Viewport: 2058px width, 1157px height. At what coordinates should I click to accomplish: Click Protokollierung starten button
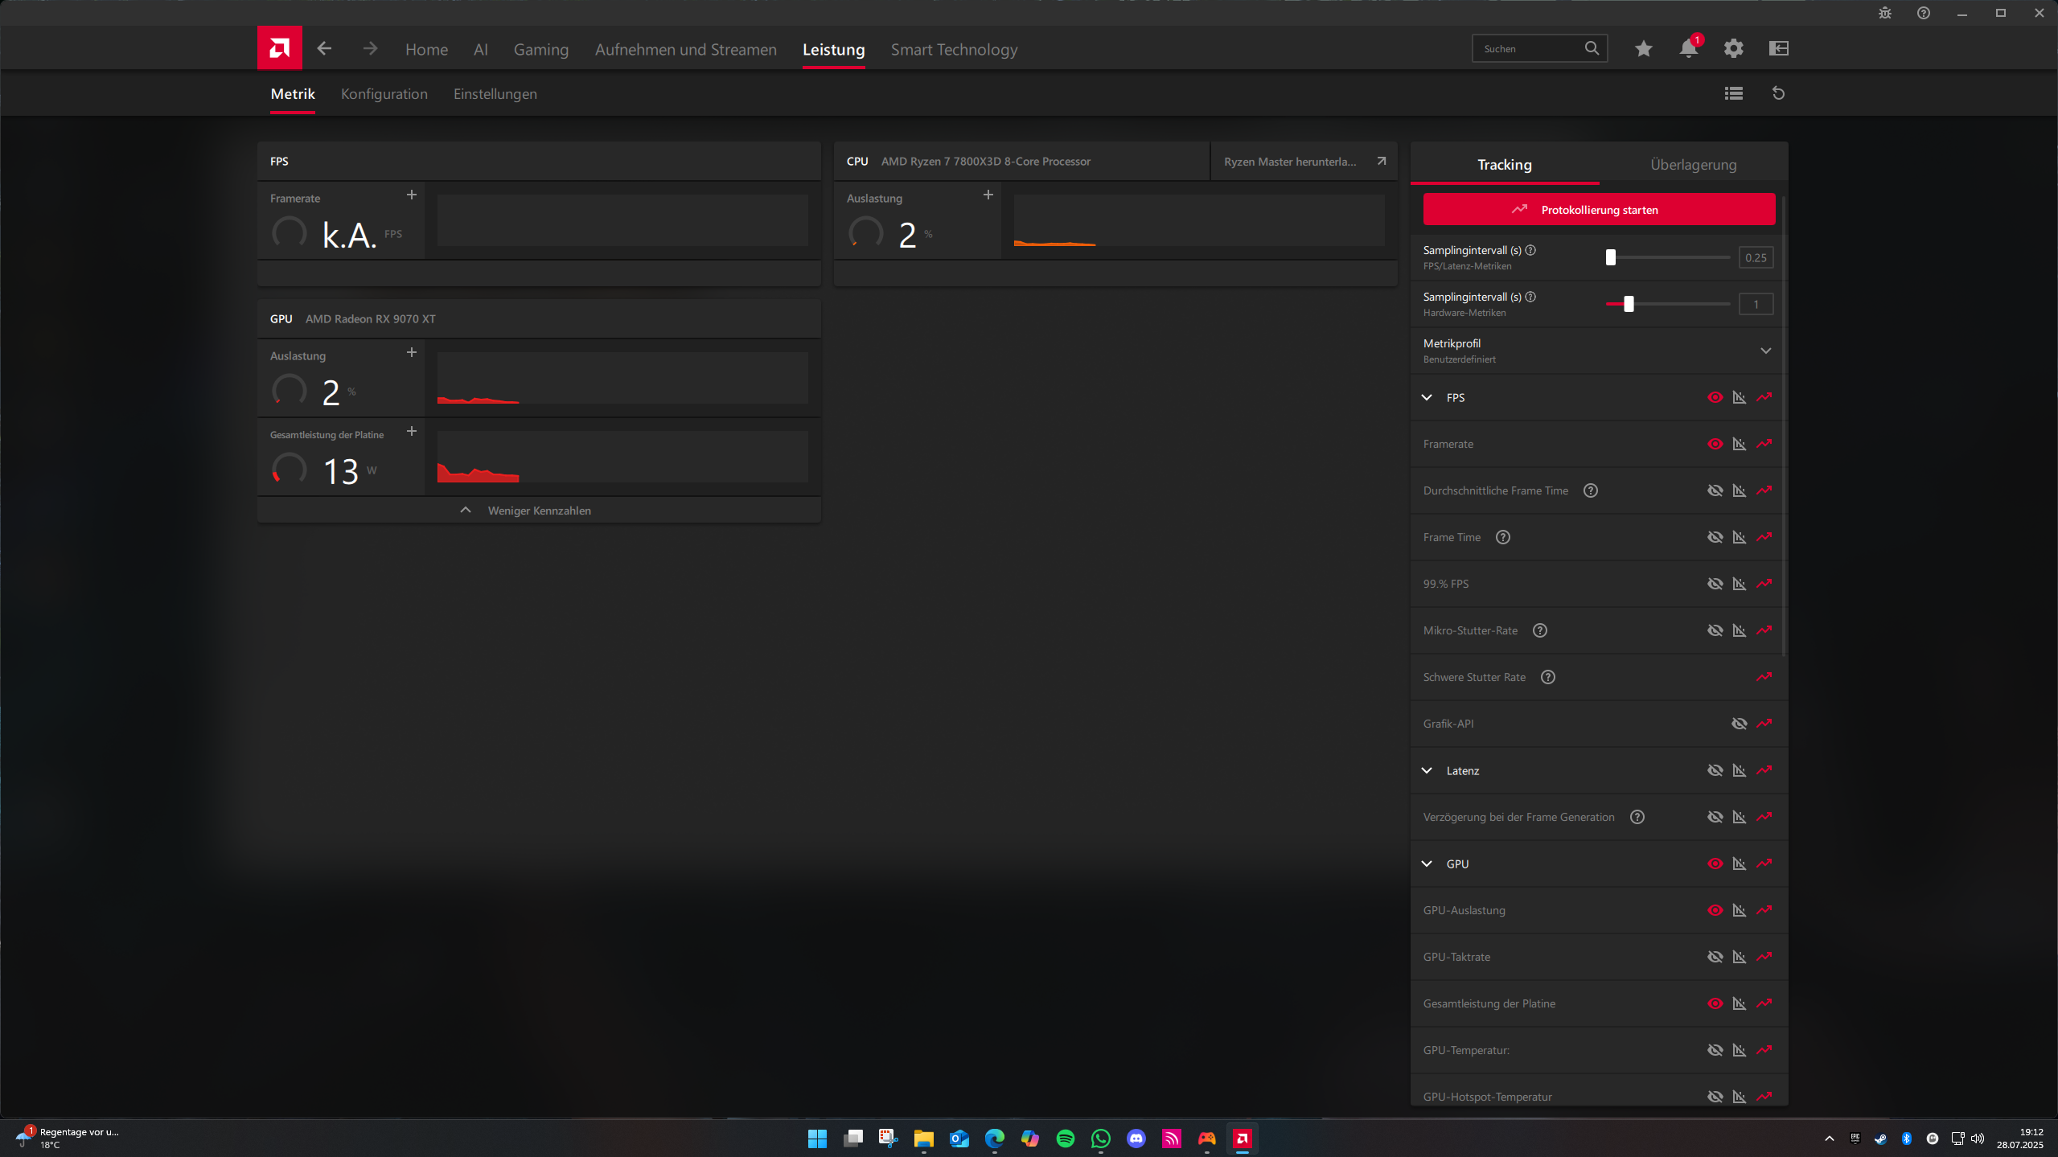click(1598, 210)
